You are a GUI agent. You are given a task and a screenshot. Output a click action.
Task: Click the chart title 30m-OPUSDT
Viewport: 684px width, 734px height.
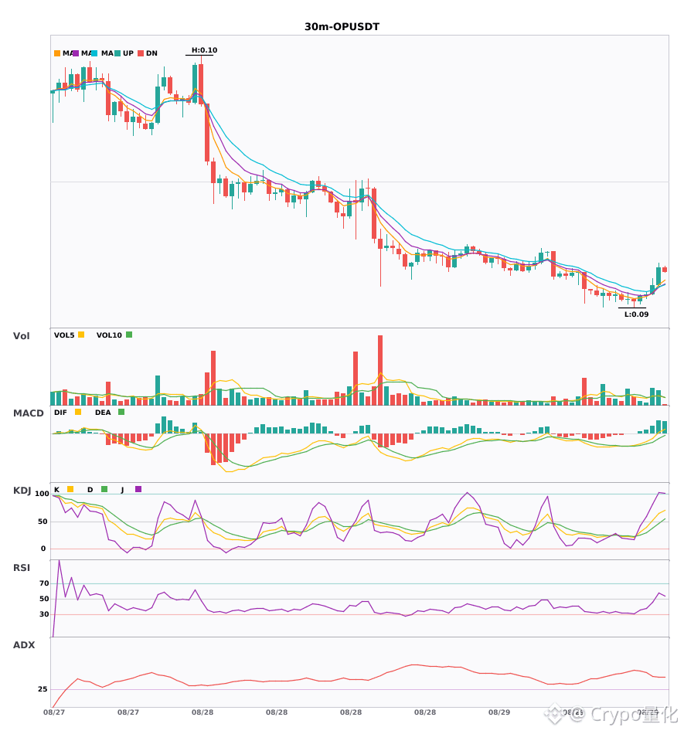point(342,27)
